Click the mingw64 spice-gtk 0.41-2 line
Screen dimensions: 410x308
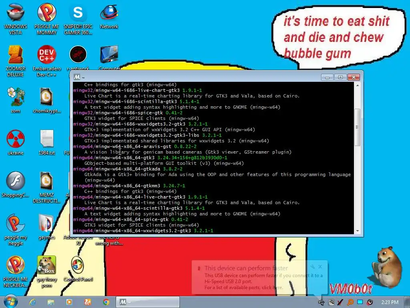click(x=131, y=219)
